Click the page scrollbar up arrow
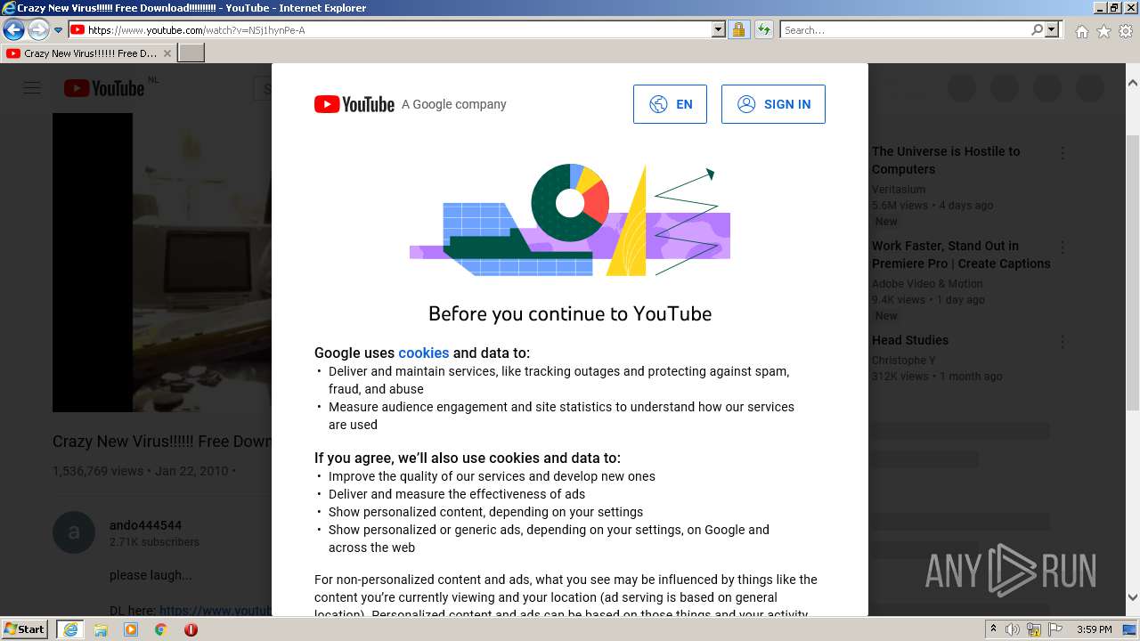This screenshot has height=641, width=1140. click(1132, 83)
